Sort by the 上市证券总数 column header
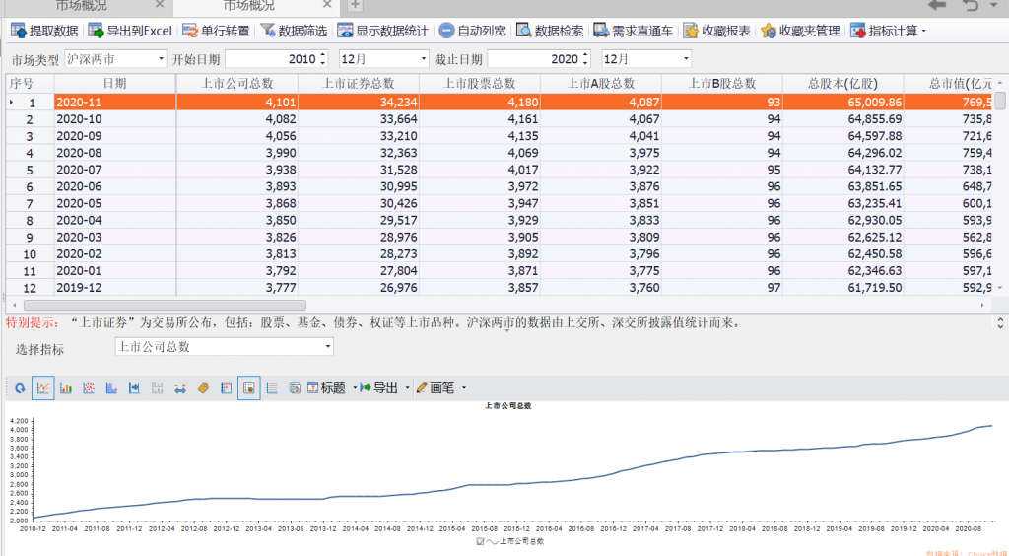Viewport: 1009px width, 556px height. (358, 83)
